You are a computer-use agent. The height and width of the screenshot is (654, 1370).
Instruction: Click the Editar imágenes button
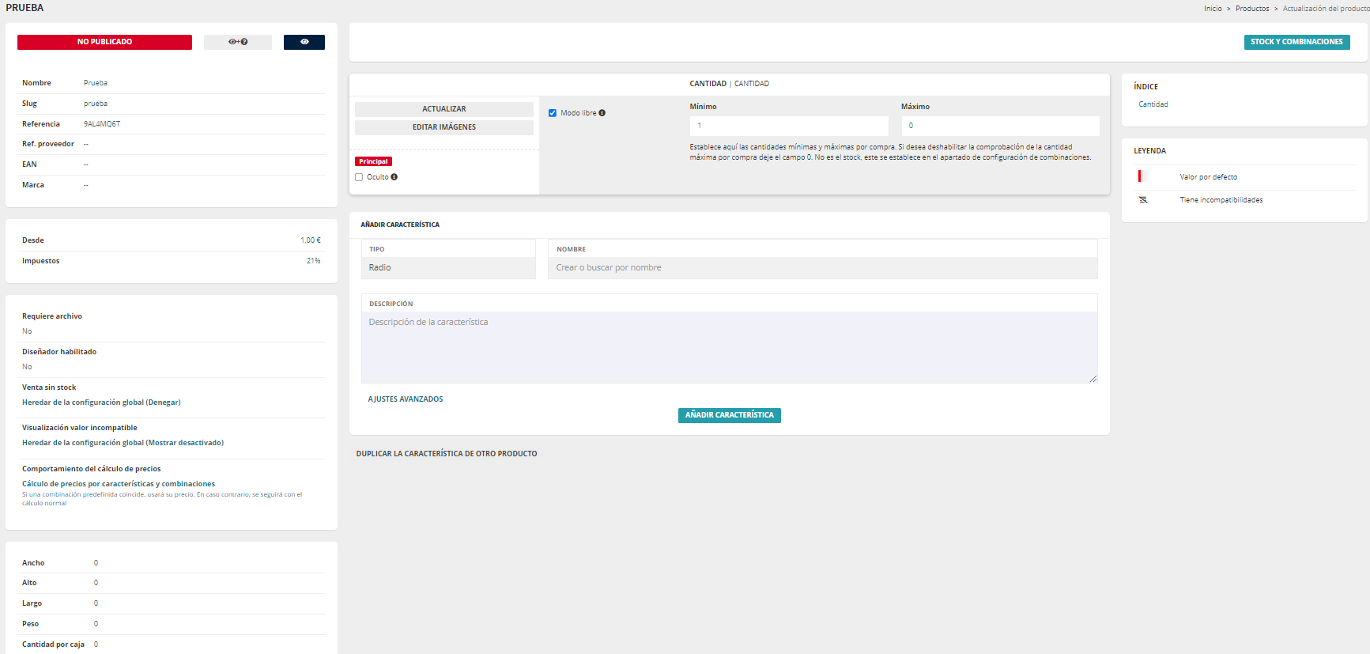tap(443, 127)
